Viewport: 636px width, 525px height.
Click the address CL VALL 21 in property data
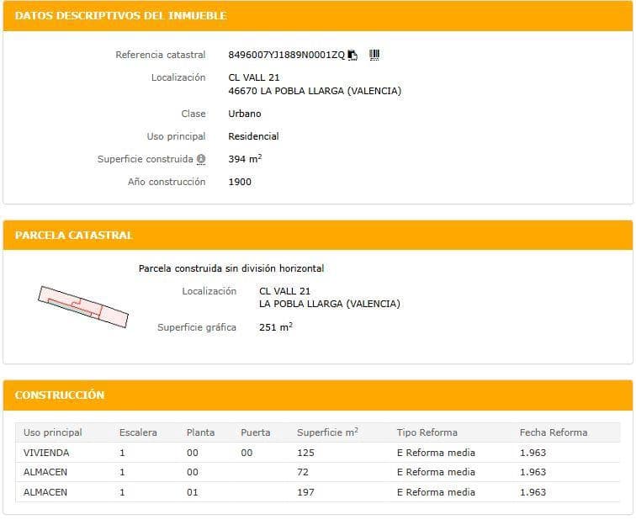pyautogui.click(x=254, y=77)
